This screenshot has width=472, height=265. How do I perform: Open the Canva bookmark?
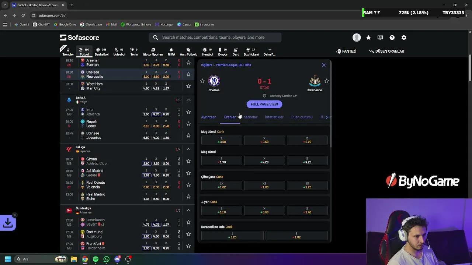click(x=184, y=25)
